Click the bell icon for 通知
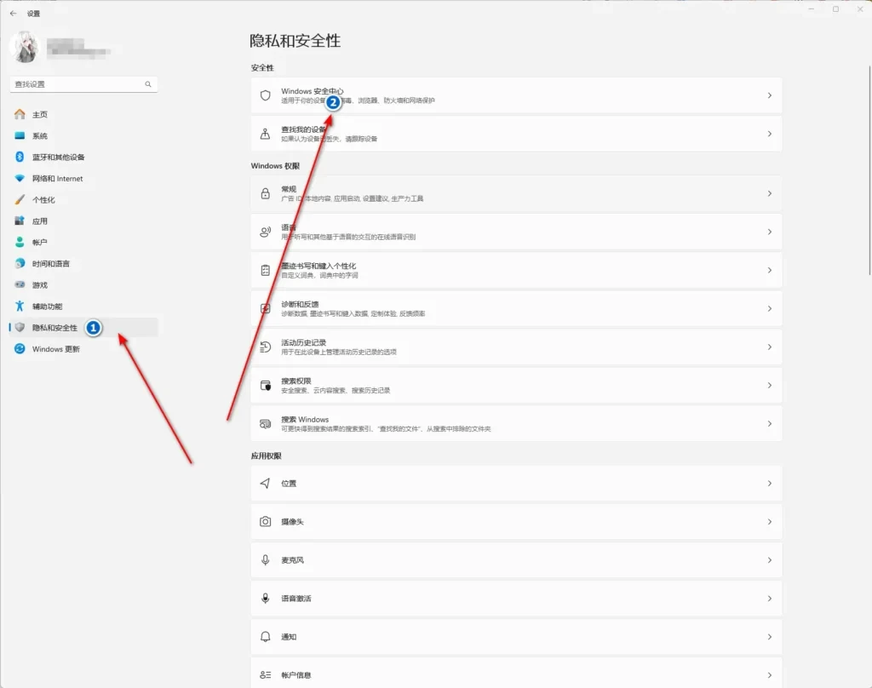 tap(266, 637)
